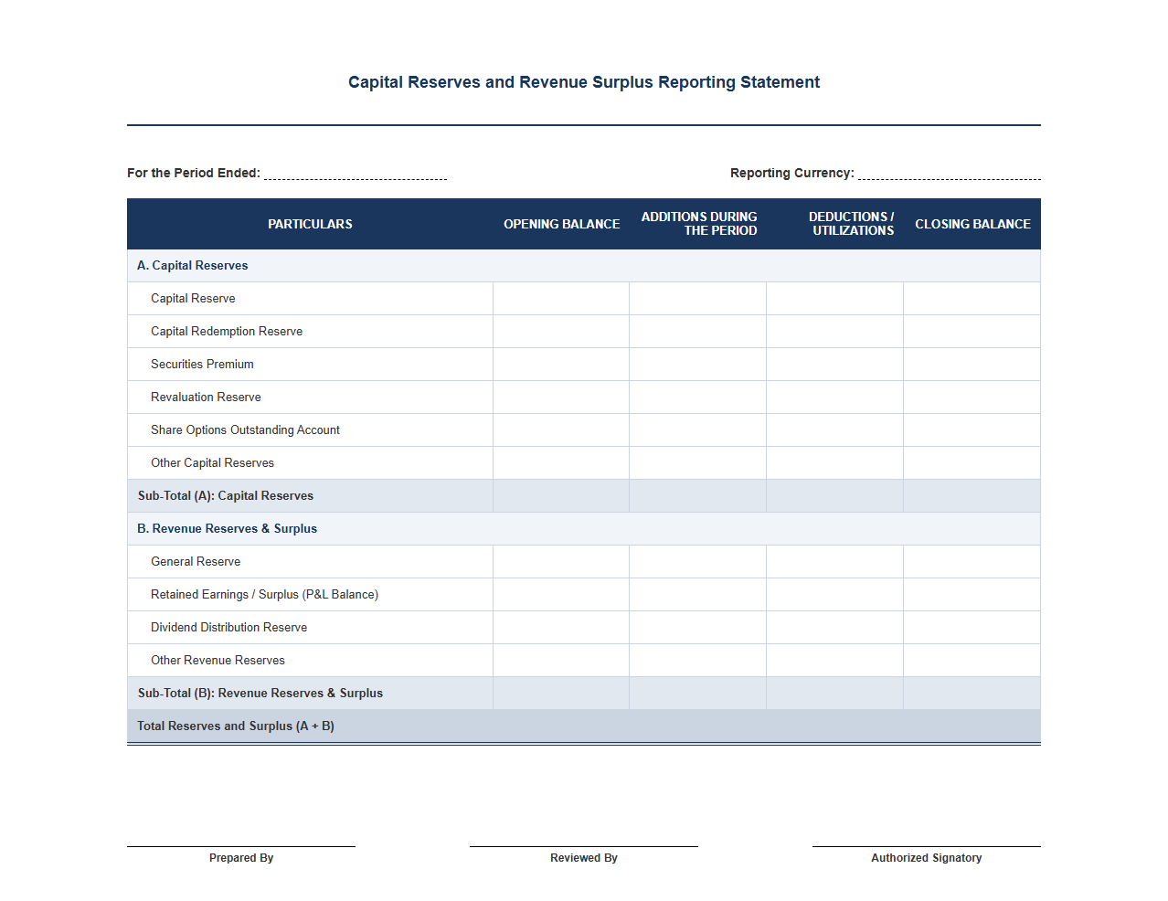Click the 'Prepared By' caption
Screen dimensions: 1168x901
click(241, 858)
